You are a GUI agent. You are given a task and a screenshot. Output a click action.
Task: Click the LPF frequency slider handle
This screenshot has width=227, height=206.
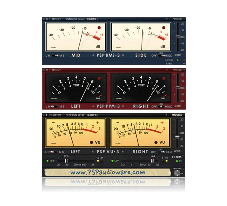pos(153,161)
